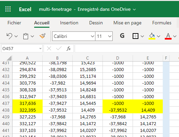Switch to the Accueil tab

(42, 23)
